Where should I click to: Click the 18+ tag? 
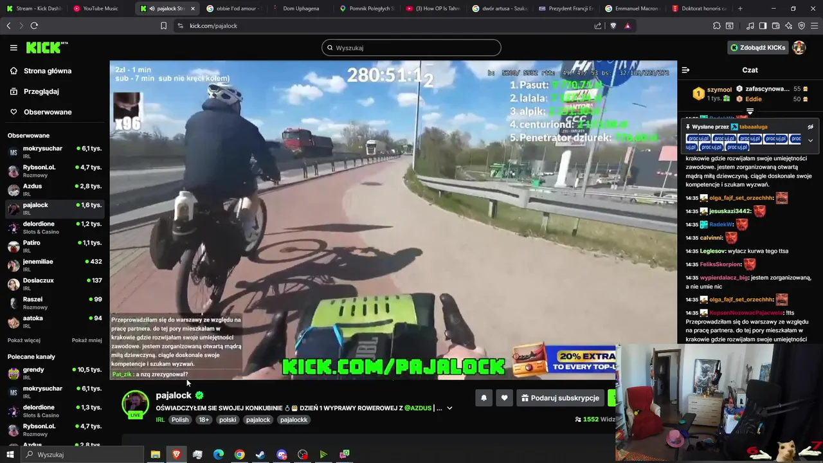pyautogui.click(x=204, y=420)
